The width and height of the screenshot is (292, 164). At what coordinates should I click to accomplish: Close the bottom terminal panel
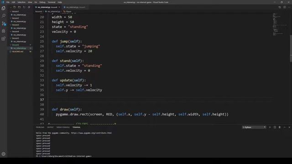pos(289,128)
